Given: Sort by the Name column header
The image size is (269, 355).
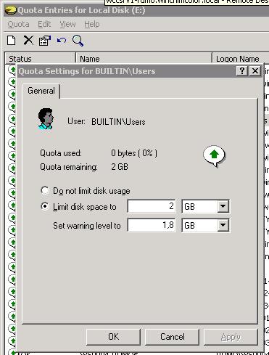Looking at the screenshot, I should pyautogui.click(x=144, y=59).
